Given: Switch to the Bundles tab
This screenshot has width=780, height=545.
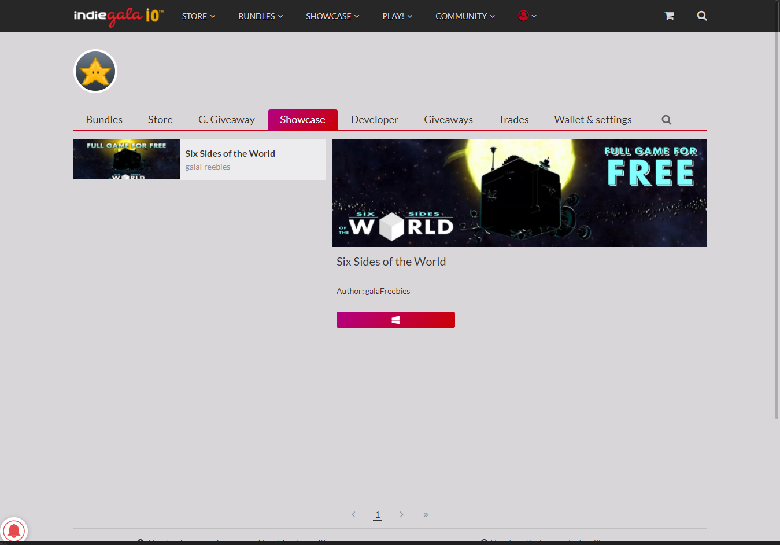Looking at the screenshot, I should click(x=104, y=120).
